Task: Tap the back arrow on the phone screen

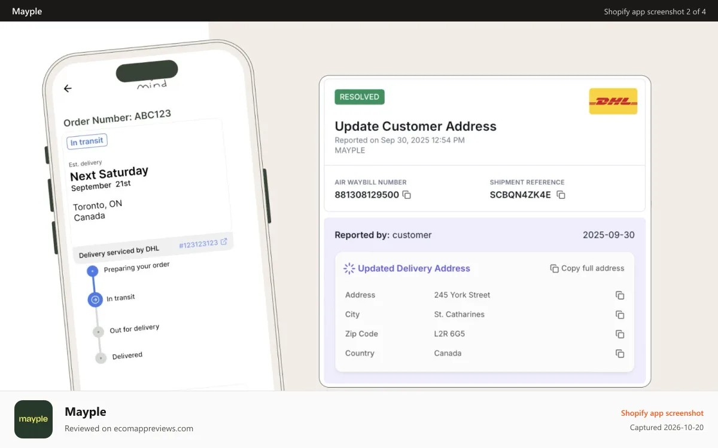Action: click(x=68, y=88)
